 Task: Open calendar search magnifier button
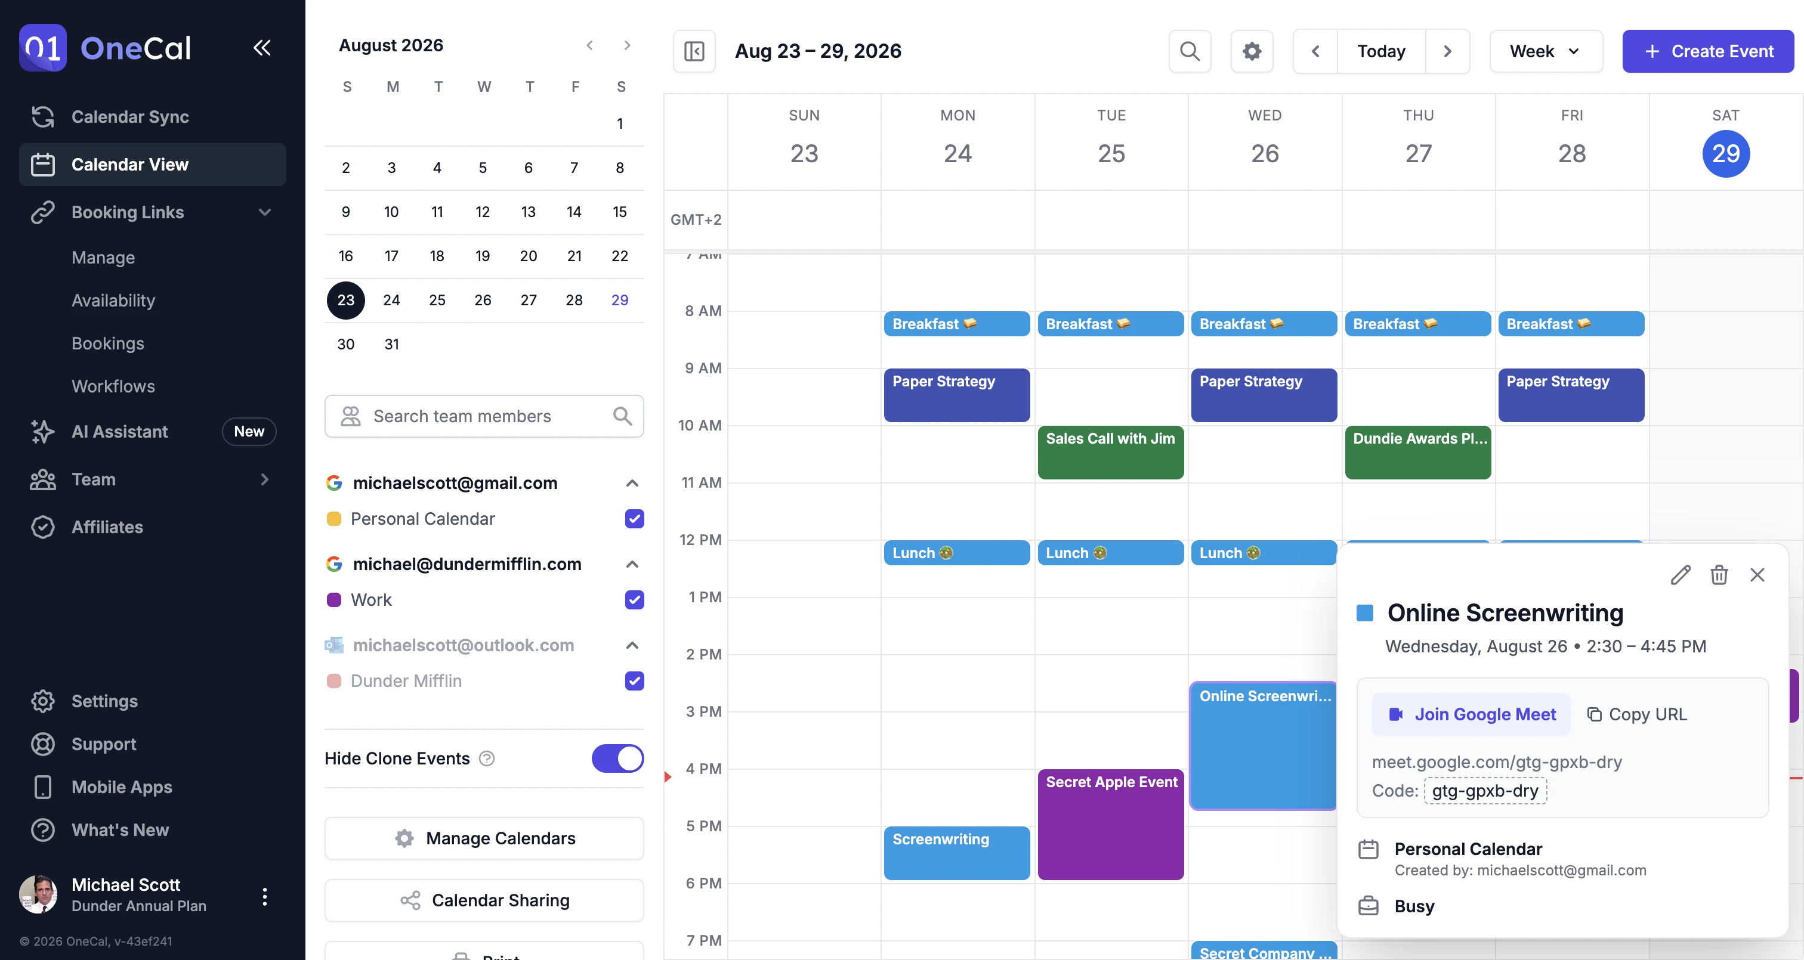pyautogui.click(x=1190, y=51)
